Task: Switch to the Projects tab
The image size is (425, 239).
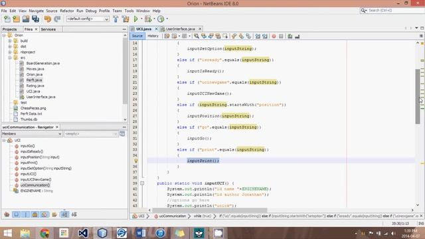Action: [9, 29]
